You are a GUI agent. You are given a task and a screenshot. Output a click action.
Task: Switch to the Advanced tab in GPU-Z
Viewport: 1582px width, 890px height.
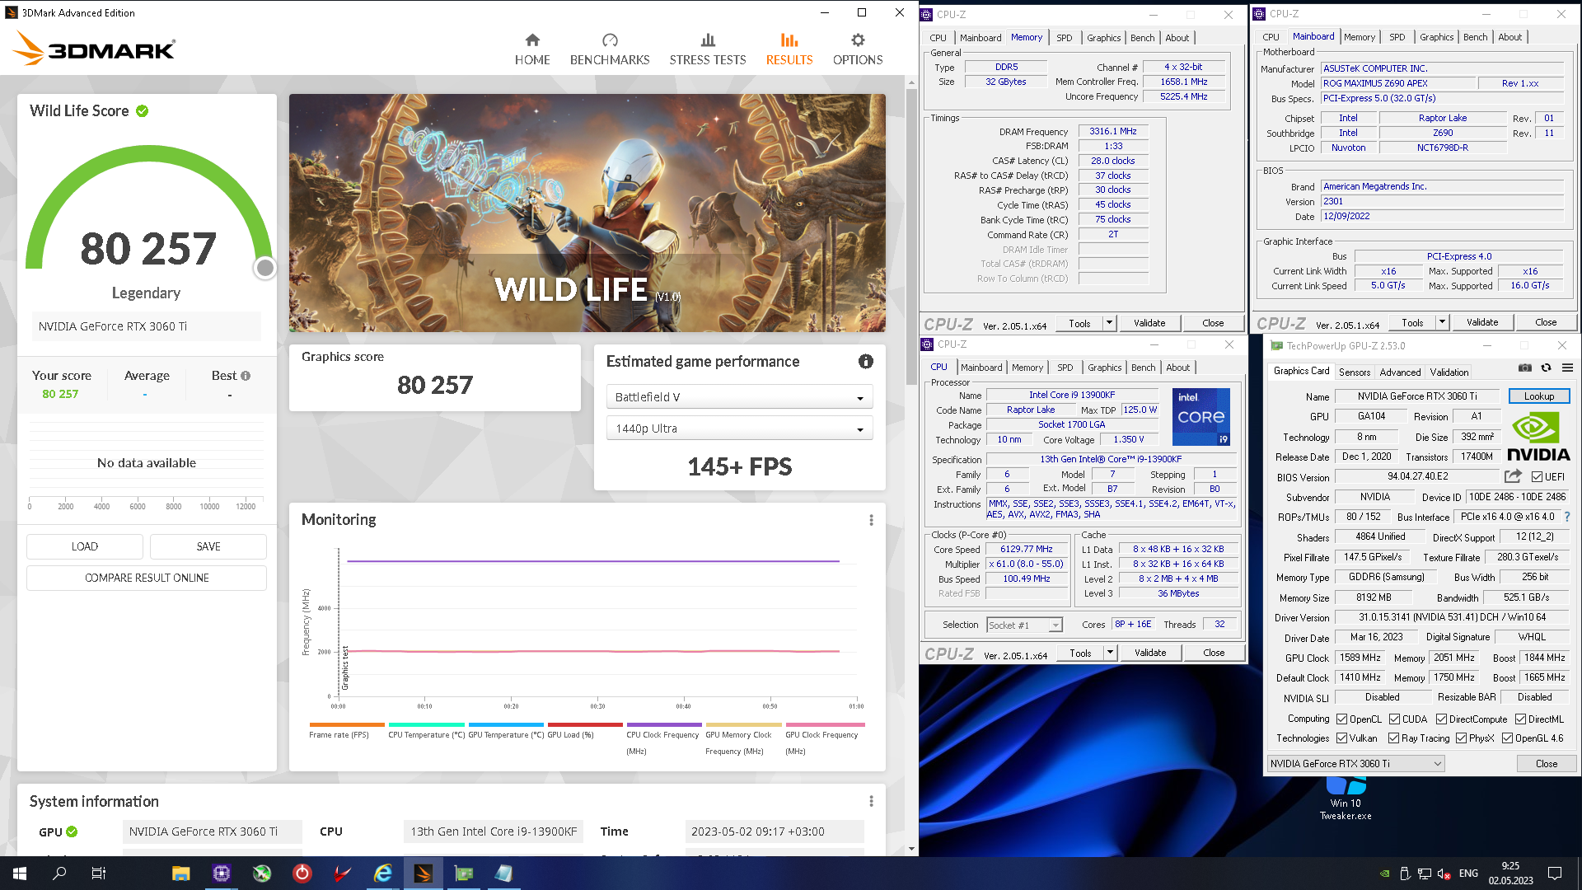1400,372
